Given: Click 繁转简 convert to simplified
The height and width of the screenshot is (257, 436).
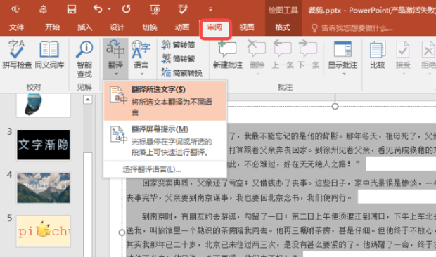Looking at the screenshot, I should click(178, 45).
